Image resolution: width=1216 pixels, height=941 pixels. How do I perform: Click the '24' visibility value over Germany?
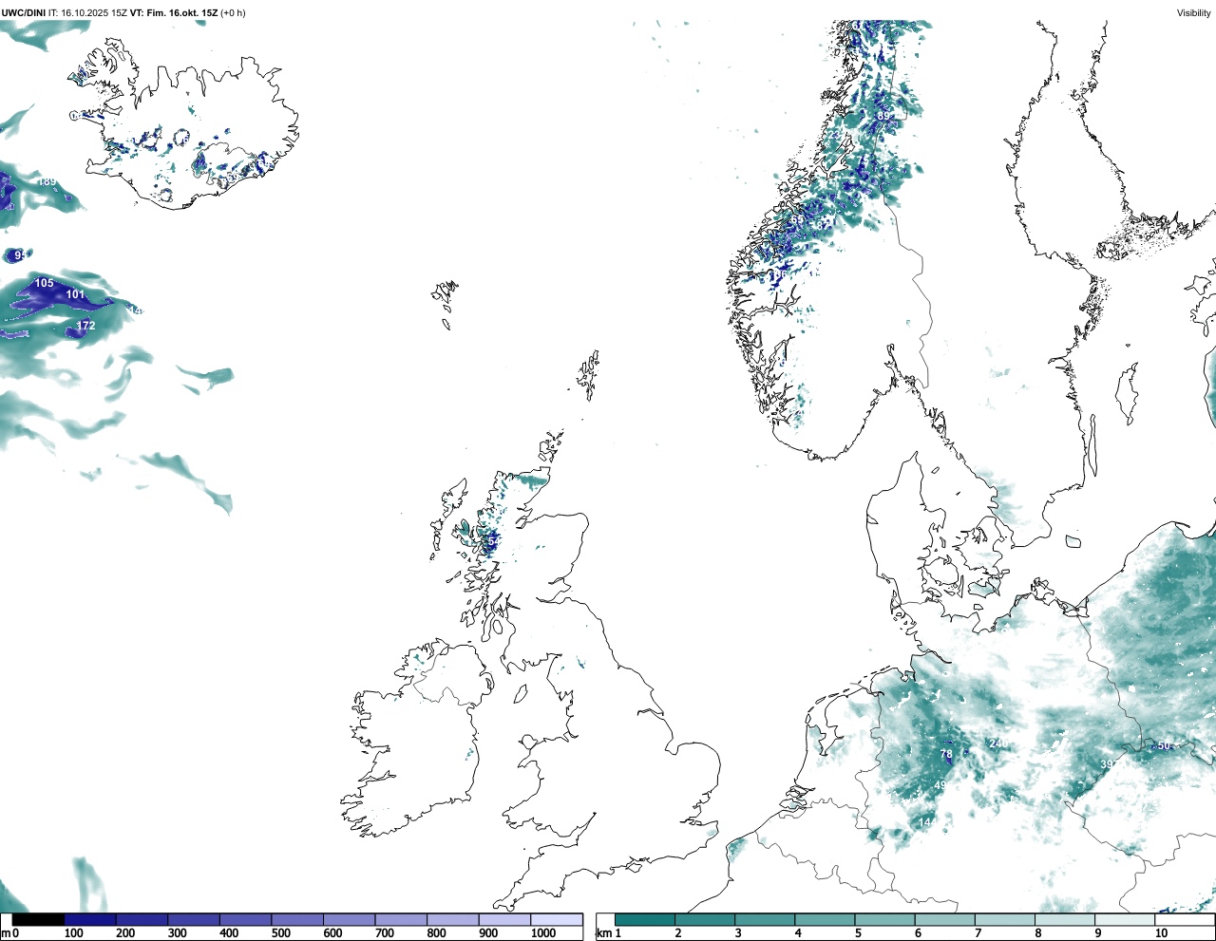coord(996,743)
